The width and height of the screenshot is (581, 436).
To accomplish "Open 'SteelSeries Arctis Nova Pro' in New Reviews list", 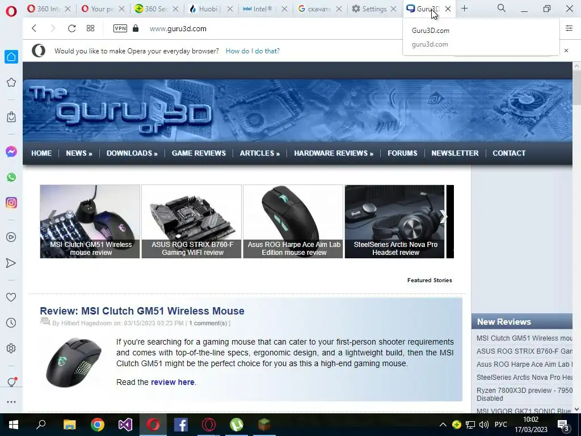I will 524,378.
